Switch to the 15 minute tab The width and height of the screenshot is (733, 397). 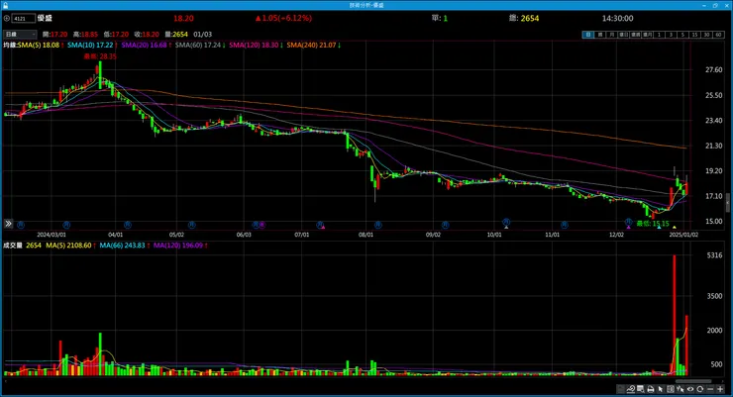(x=695, y=35)
